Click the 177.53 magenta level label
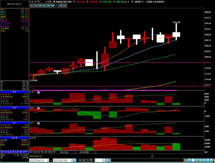Viewport: 215px width, 163px height. tap(207, 62)
